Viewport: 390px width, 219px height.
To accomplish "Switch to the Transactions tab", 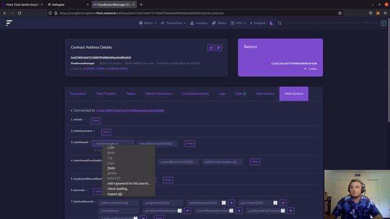I will pos(78,94).
